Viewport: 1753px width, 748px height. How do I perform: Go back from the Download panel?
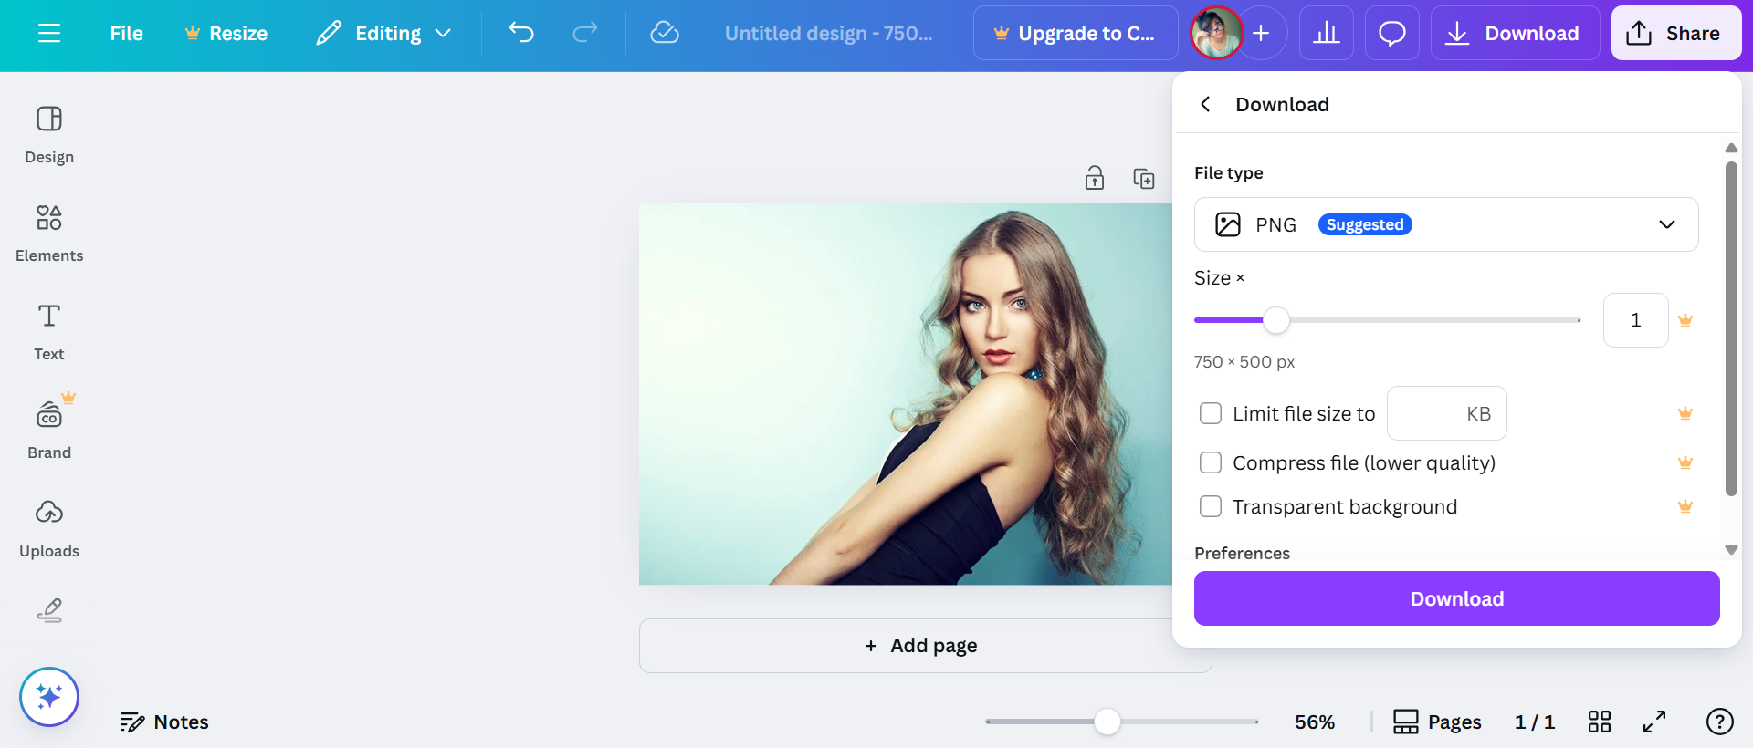1206,104
